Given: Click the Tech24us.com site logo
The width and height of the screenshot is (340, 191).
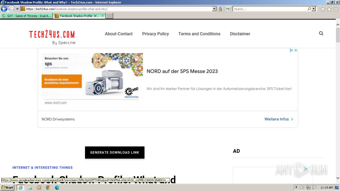Looking at the screenshot, I should pyautogui.click(x=52, y=34).
